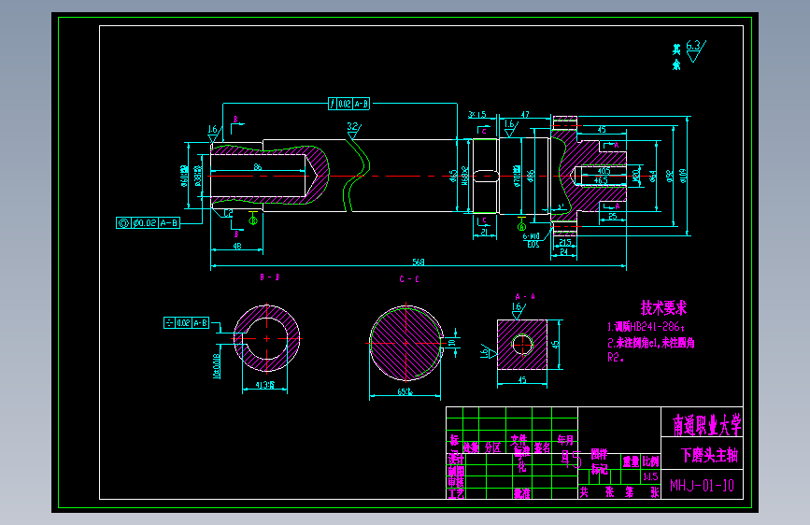Image resolution: width=810 pixels, height=525 pixels.
Task: Click the 40.5 hole depth dimension
Action: tap(604, 171)
